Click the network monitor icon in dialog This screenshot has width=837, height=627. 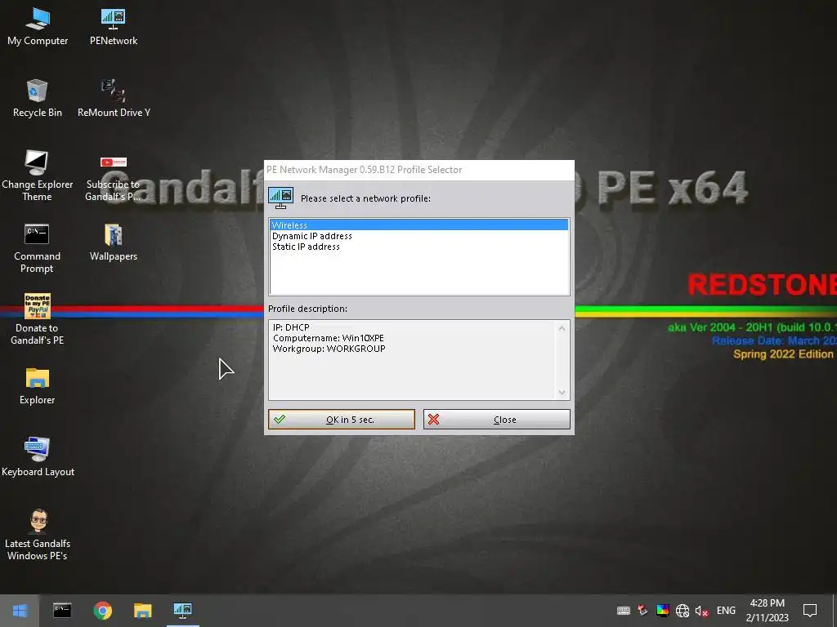[x=281, y=198]
